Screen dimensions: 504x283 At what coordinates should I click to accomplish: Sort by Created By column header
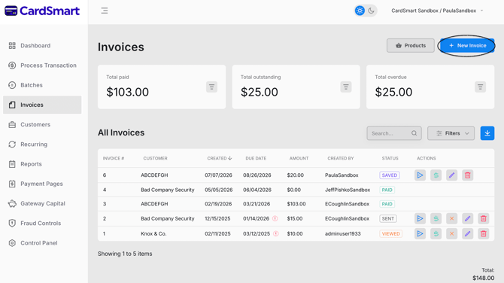coord(341,158)
